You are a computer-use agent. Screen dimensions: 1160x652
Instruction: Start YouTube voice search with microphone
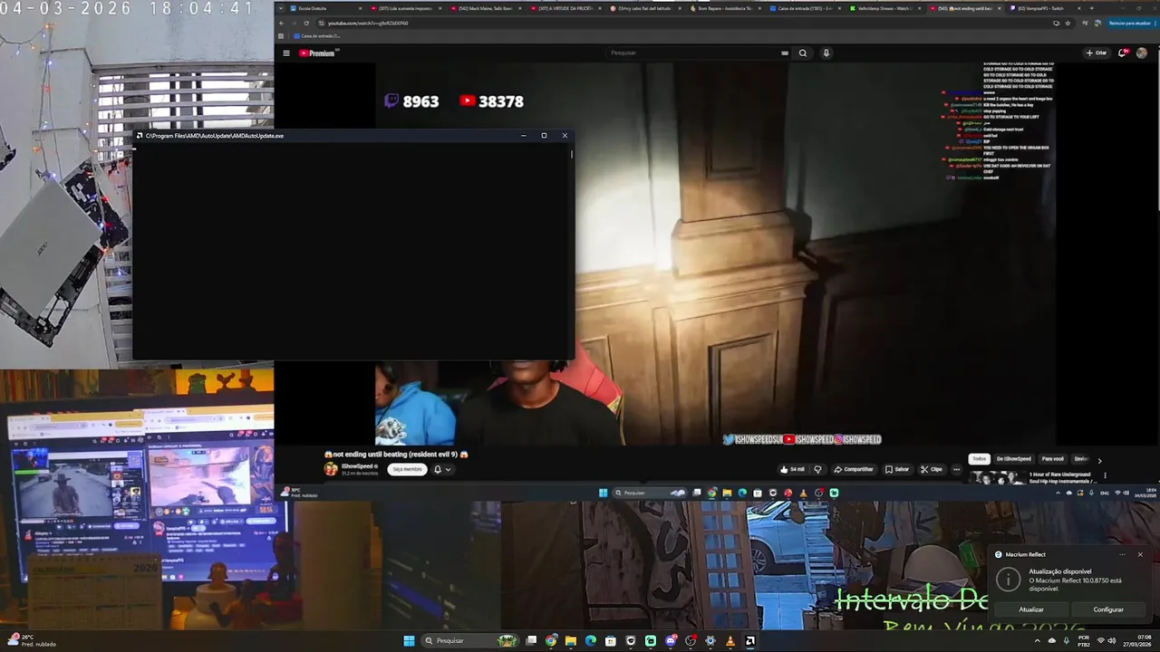[x=826, y=53]
